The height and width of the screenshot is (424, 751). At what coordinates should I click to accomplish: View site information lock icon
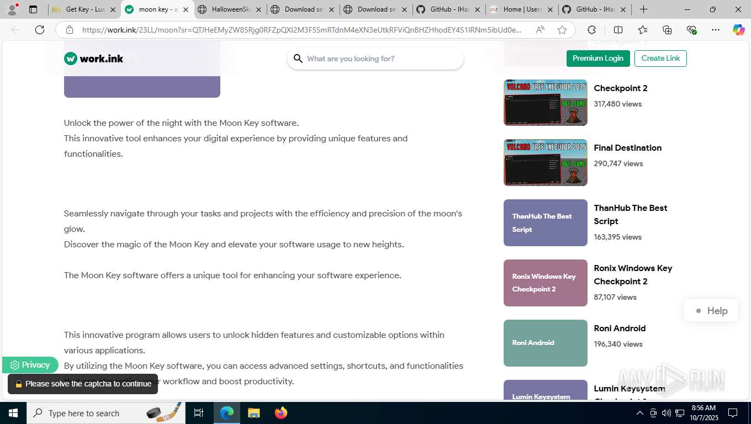pos(69,30)
